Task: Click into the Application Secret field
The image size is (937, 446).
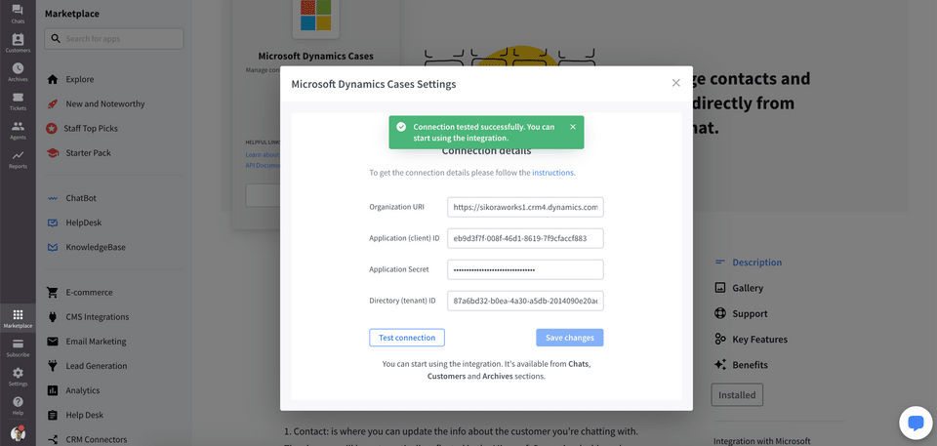Action: pos(525,269)
